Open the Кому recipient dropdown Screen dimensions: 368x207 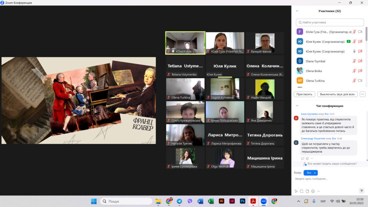click(311, 173)
